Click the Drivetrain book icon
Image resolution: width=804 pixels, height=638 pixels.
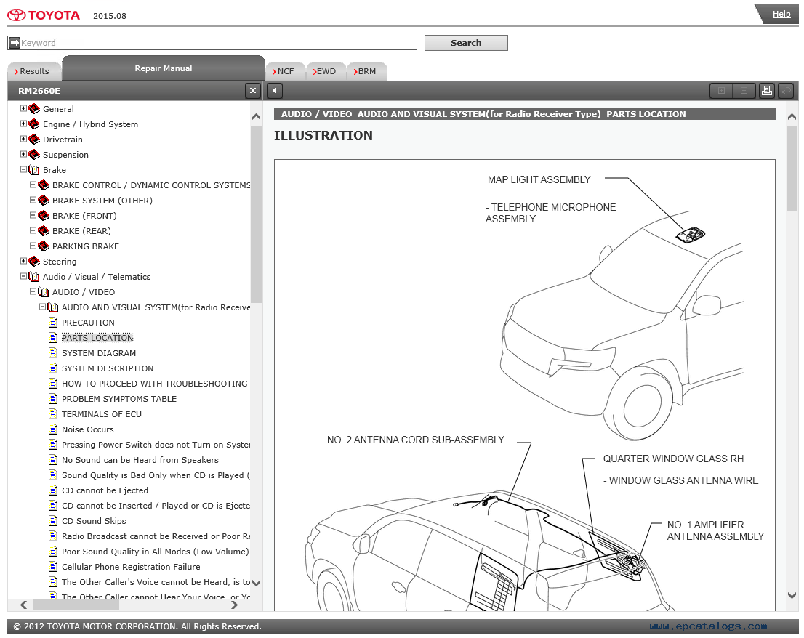[34, 140]
